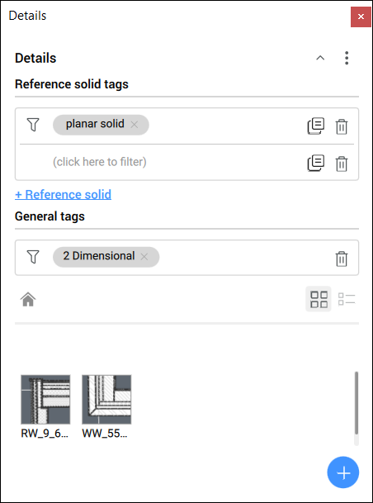Delete the planar solid reference filter row

(342, 126)
